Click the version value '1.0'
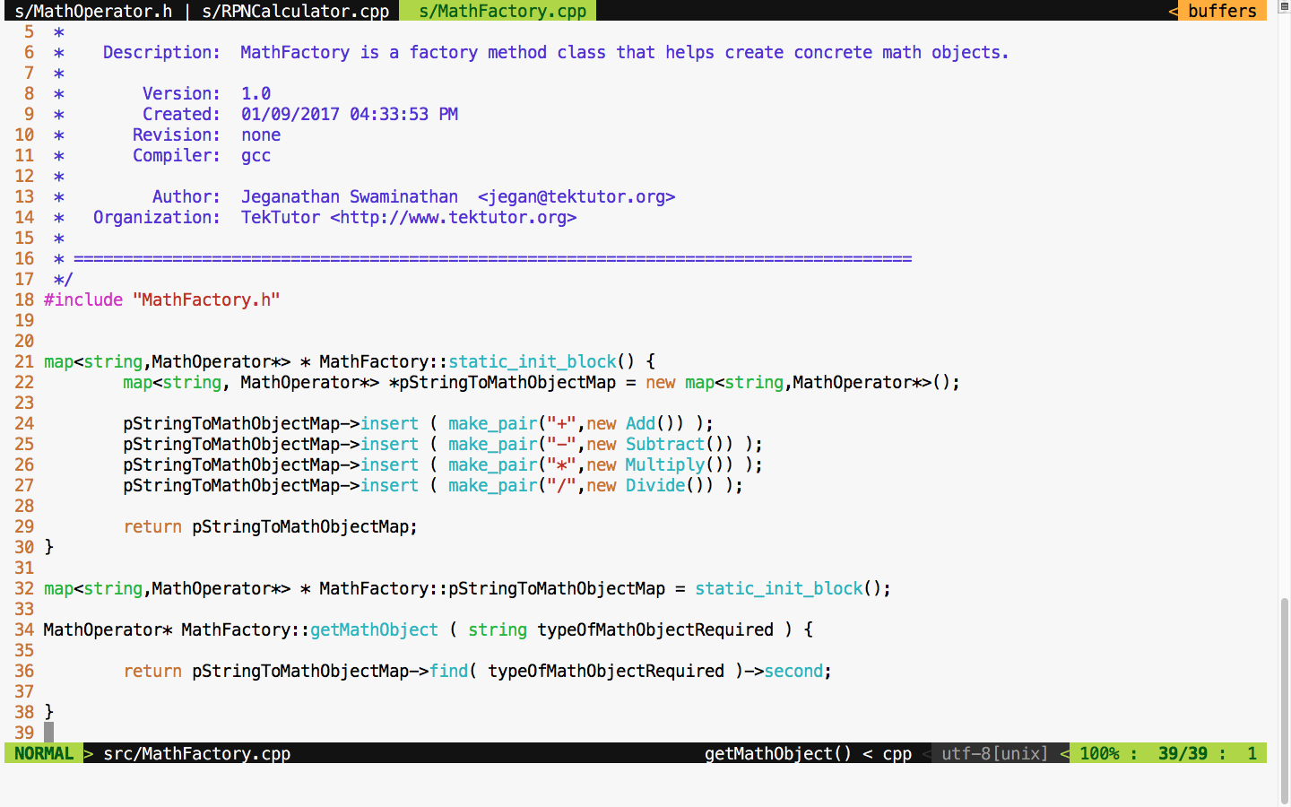The height and width of the screenshot is (807, 1291). 256,93
